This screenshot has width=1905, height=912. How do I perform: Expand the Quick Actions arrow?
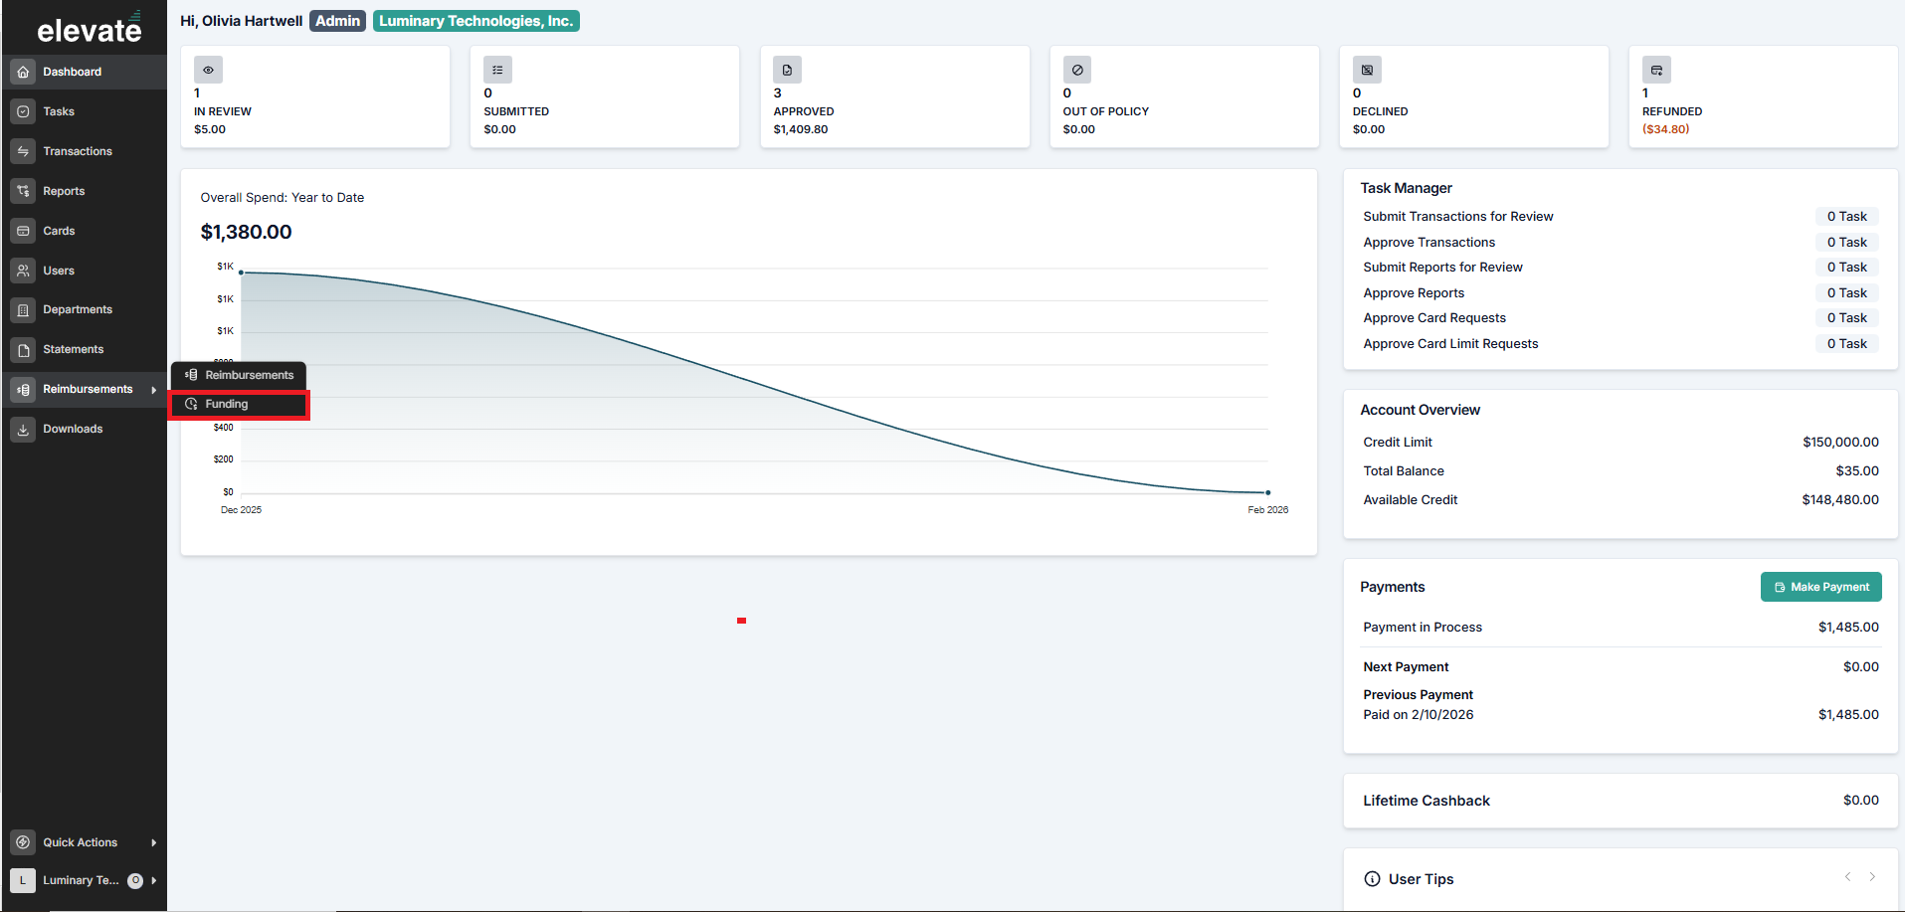pyautogui.click(x=154, y=842)
